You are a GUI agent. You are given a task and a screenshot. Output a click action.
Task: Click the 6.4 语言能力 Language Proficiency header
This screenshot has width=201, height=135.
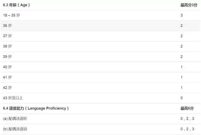[x=36, y=108]
